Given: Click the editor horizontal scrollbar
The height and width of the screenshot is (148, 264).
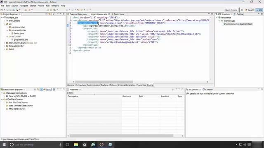Looking at the screenshot, I should (x=104, y=82).
